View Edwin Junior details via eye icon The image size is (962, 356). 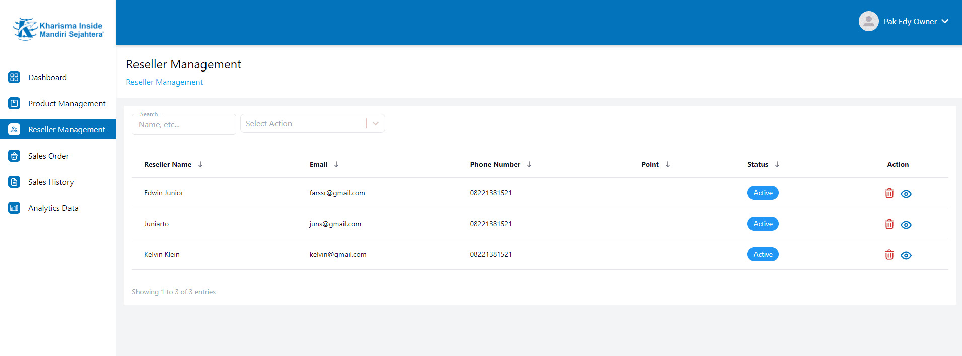coord(906,194)
